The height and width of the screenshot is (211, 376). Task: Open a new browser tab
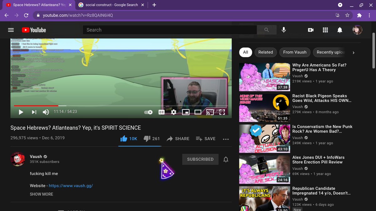(154, 5)
